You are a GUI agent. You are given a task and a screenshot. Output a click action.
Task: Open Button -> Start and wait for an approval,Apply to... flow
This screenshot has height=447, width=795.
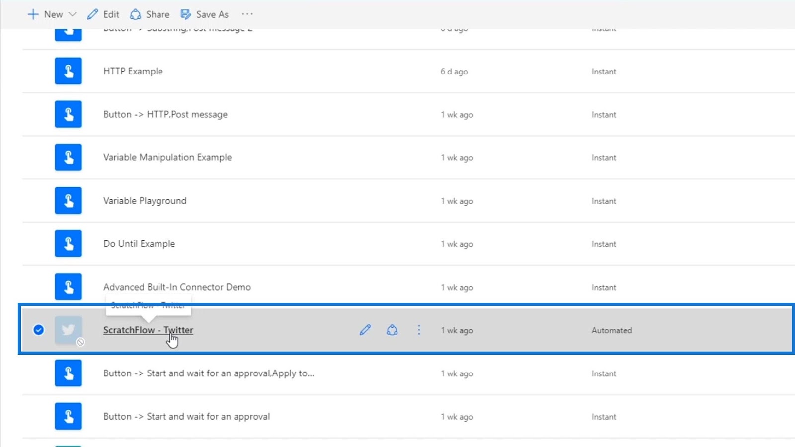coord(209,373)
